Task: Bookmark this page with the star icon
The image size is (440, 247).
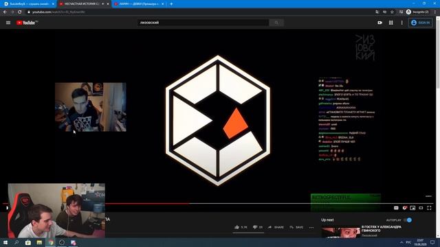Action: coord(392,12)
